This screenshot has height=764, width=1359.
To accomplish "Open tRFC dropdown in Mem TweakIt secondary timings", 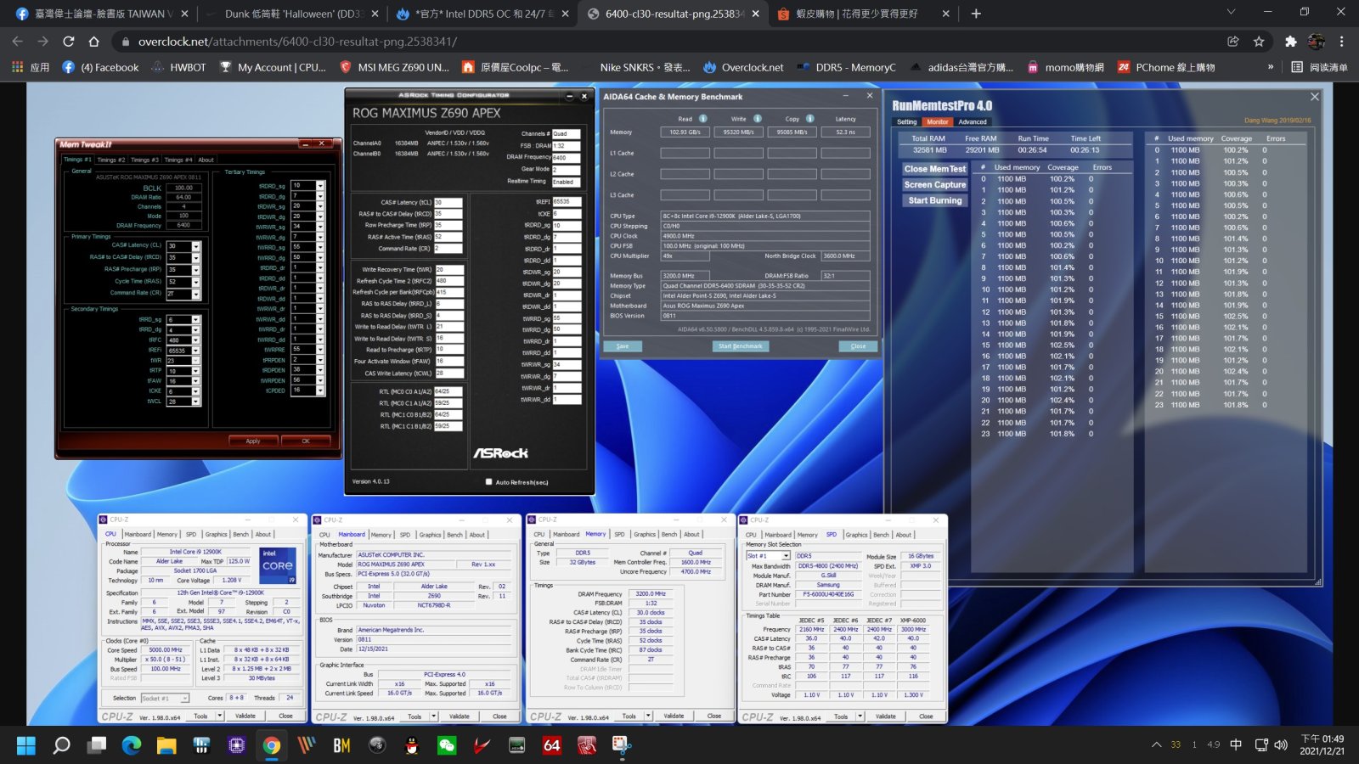I will click(196, 340).
